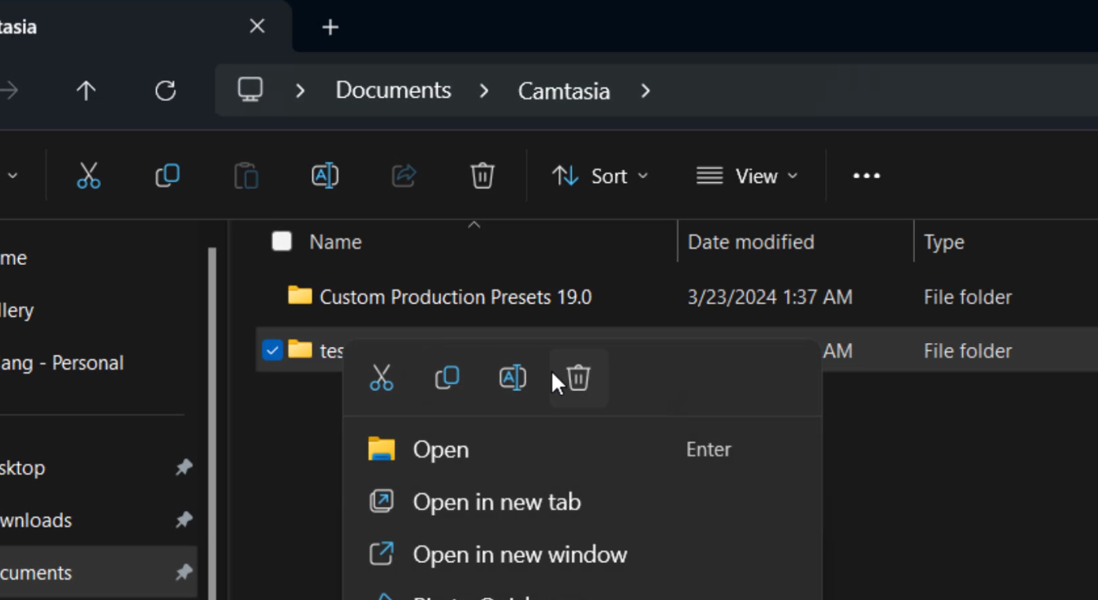The image size is (1098, 600).
Task: Tick the select-all checkbox beside Name
Action: pyautogui.click(x=282, y=241)
